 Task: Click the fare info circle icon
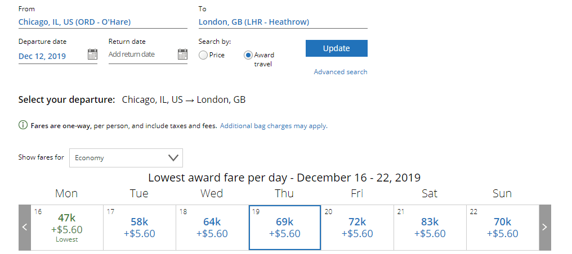[23, 125]
